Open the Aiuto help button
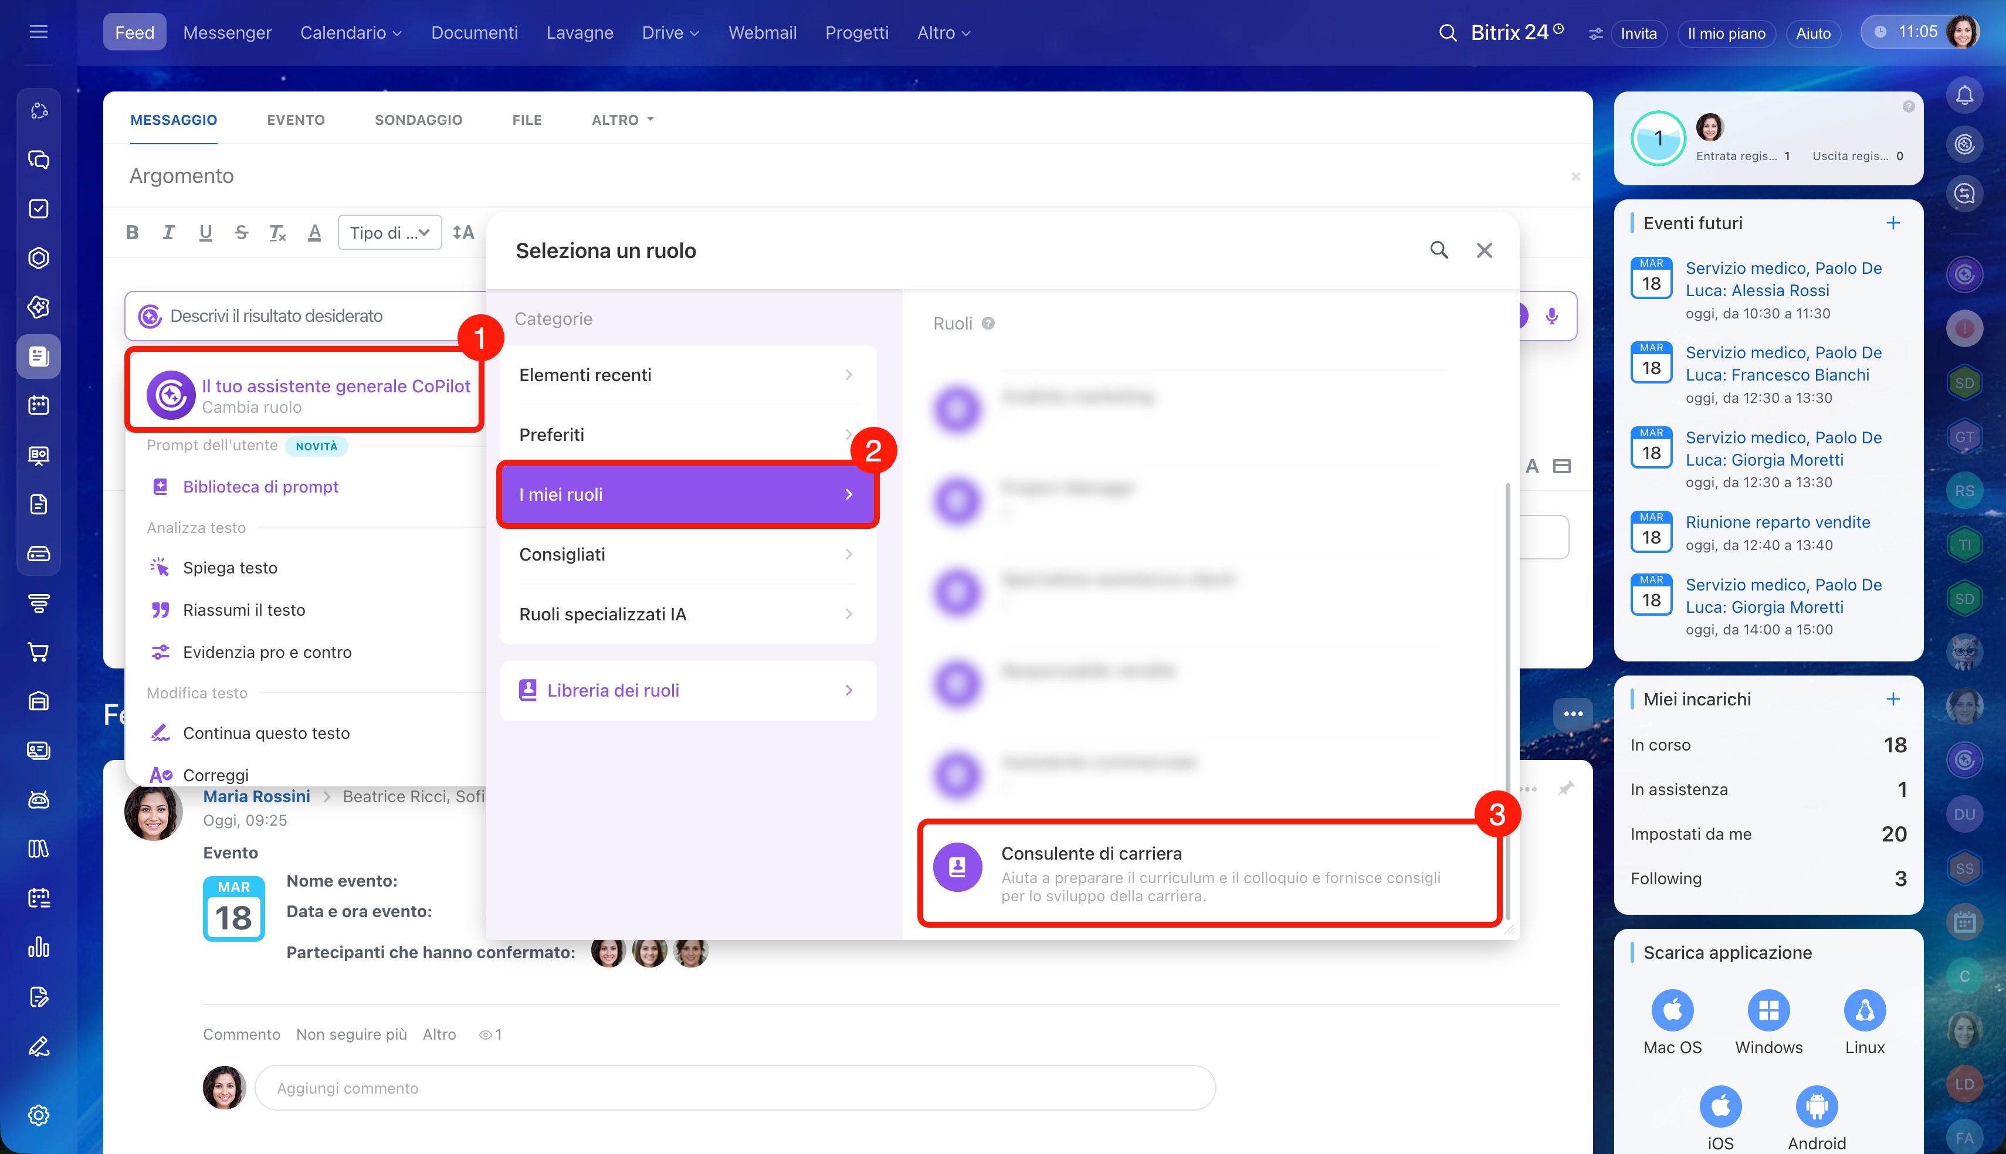This screenshot has width=2006, height=1154. click(1812, 33)
